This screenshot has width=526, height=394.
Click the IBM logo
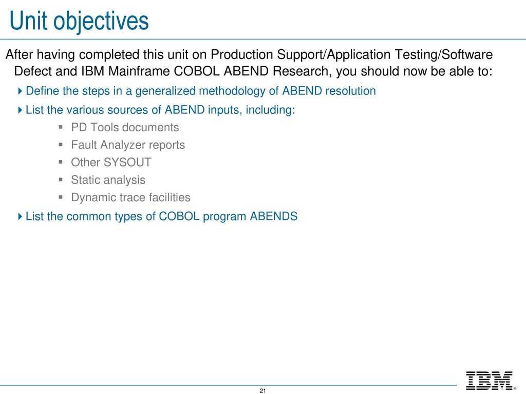point(490,381)
